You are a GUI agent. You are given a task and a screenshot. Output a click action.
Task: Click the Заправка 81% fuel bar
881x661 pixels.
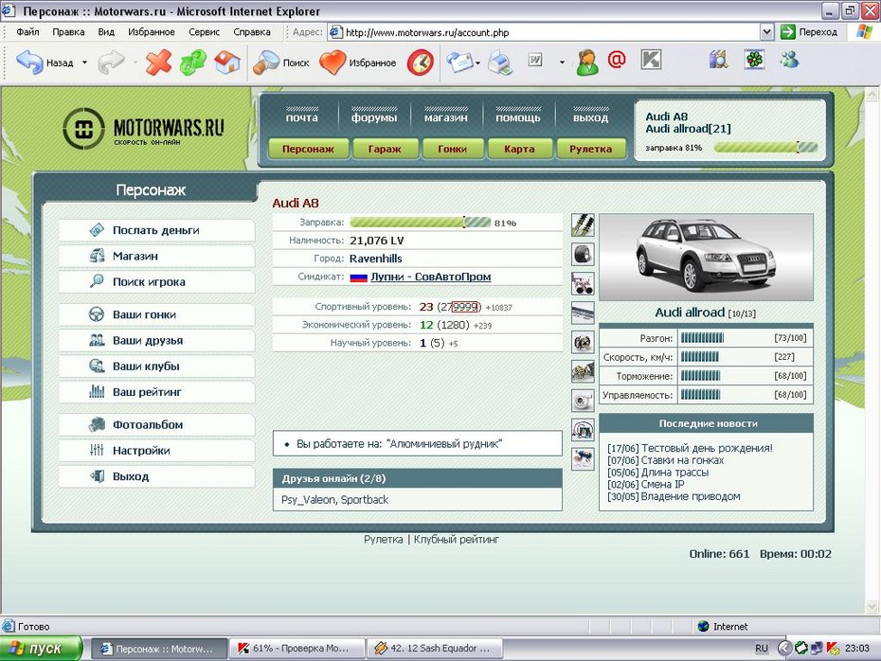point(421,223)
